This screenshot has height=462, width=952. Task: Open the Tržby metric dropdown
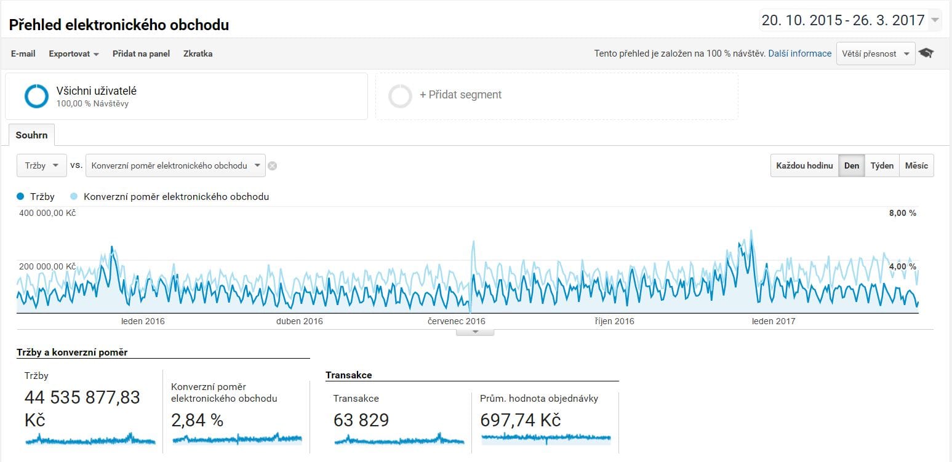pyautogui.click(x=41, y=165)
